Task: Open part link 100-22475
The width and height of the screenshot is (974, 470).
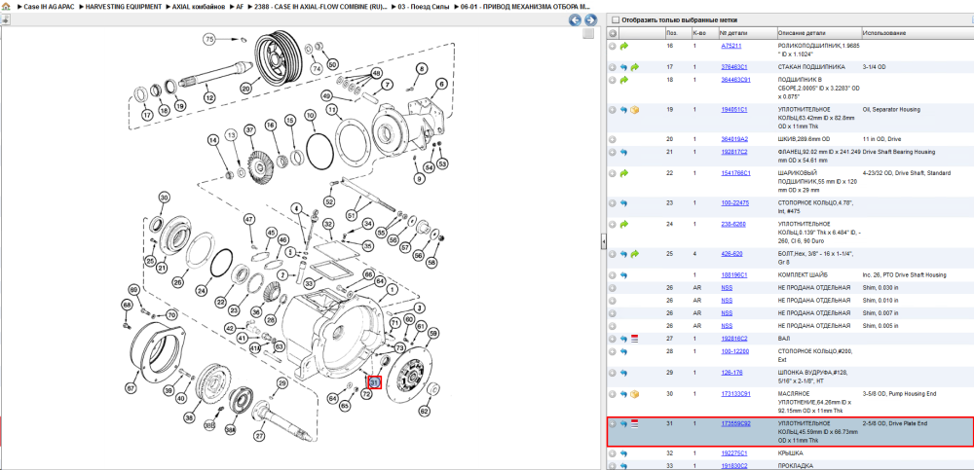Action: [x=734, y=203]
